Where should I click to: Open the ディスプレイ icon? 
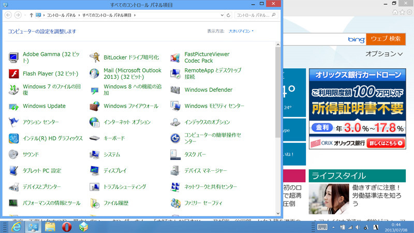tap(94, 171)
